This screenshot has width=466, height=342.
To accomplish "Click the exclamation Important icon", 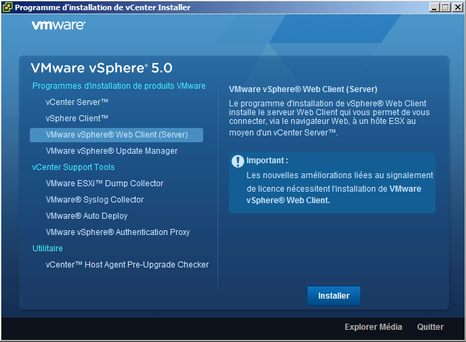I will (238, 161).
